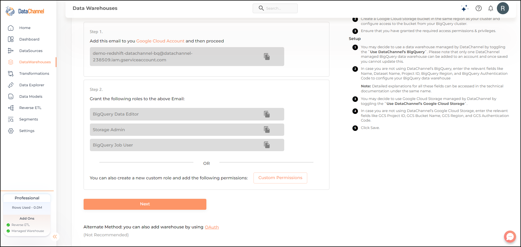Copy the BigQuery Data Editor role
The height and width of the screenshot is (247, 521).
pos(267,114)
